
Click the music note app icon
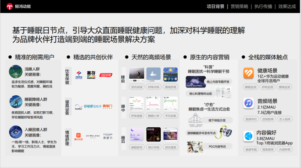248,103
